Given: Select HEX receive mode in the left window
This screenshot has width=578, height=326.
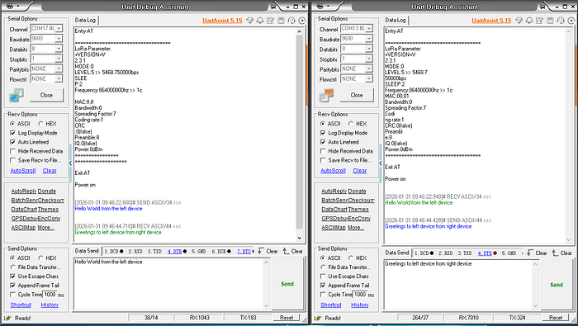Looking at the screenshot, I should coord(40,124).
